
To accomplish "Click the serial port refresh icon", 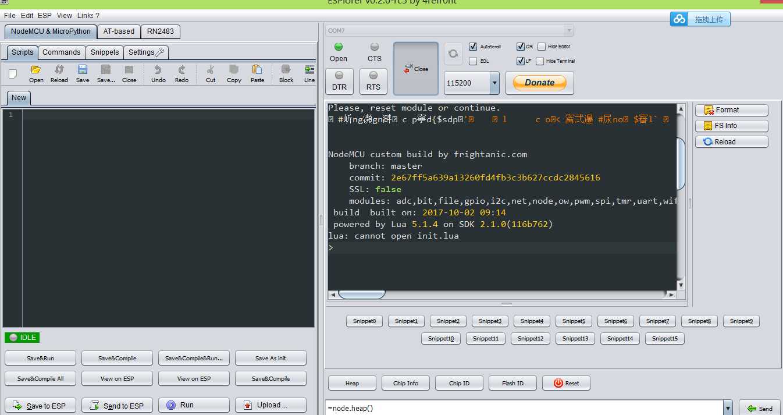I will tap(453, 54).
